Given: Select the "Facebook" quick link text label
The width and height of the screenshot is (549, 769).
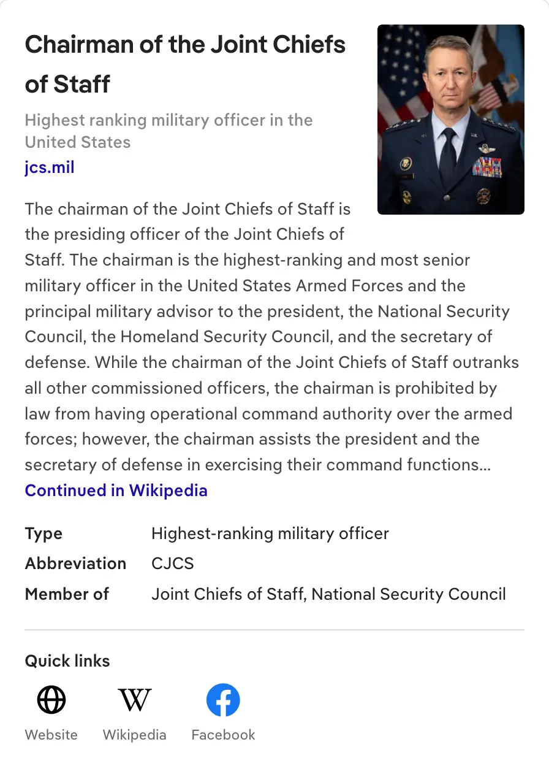Looking at the screenshot, I should [223, 735].
